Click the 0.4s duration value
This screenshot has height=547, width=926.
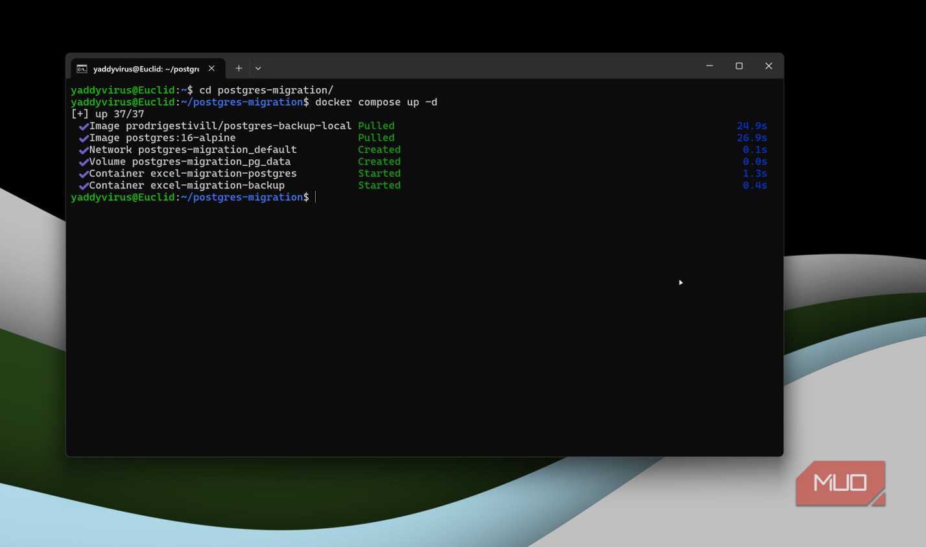(x=755, y=185)
